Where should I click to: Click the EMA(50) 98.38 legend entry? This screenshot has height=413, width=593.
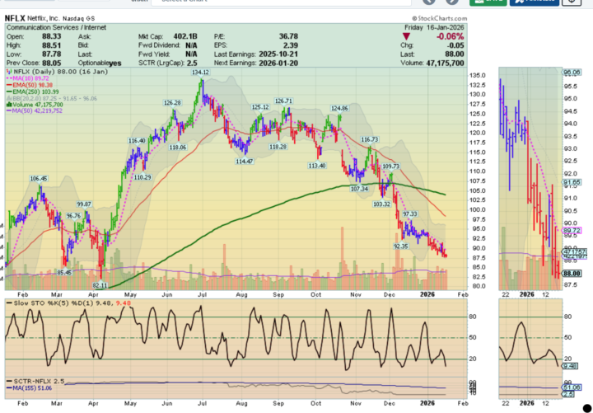tap(30, 85)
